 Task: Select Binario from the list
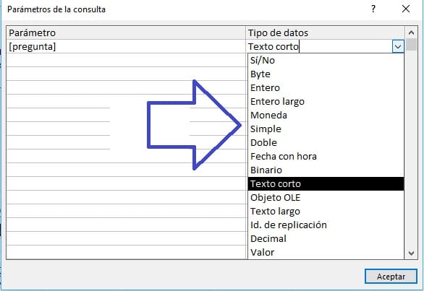326,170
